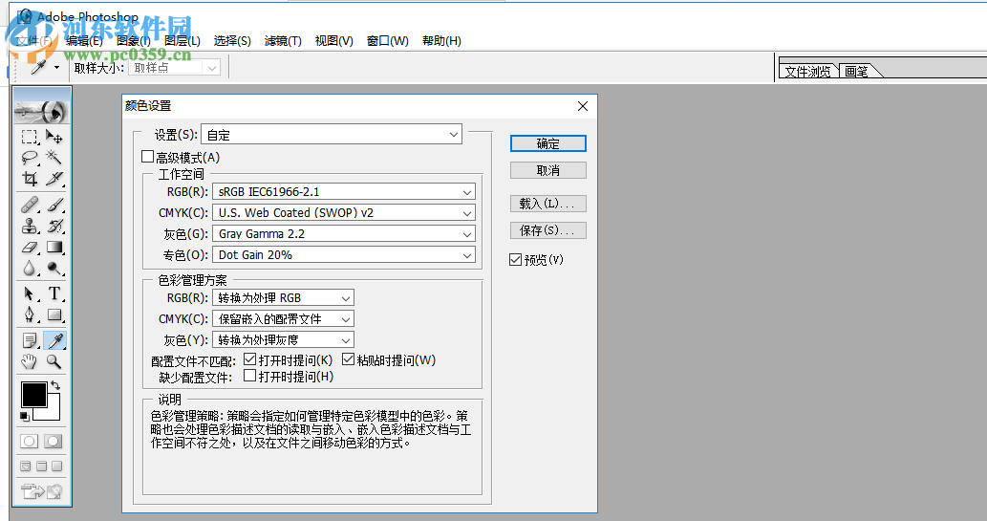Image resolution: width=987 pixels, height=521 pixels.
Task: Toggle 预览(V) checkbox
Action: pyautogui.click(x=516, y=260)
